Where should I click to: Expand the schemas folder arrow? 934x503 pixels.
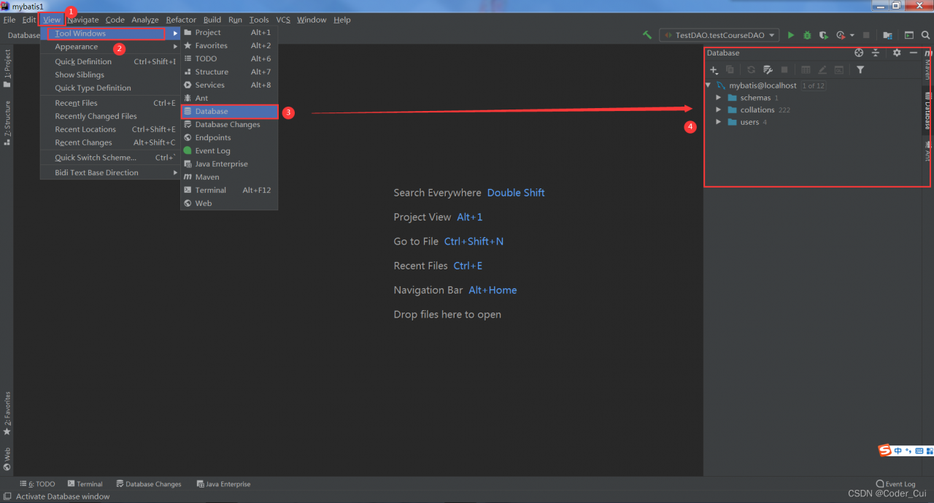coord(718,98)
